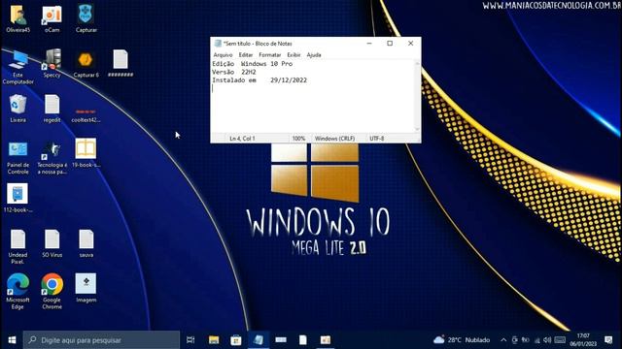Open the Arquivo menu in Notepad
Viewport: 622px width, 349px height.
(223, 55)
